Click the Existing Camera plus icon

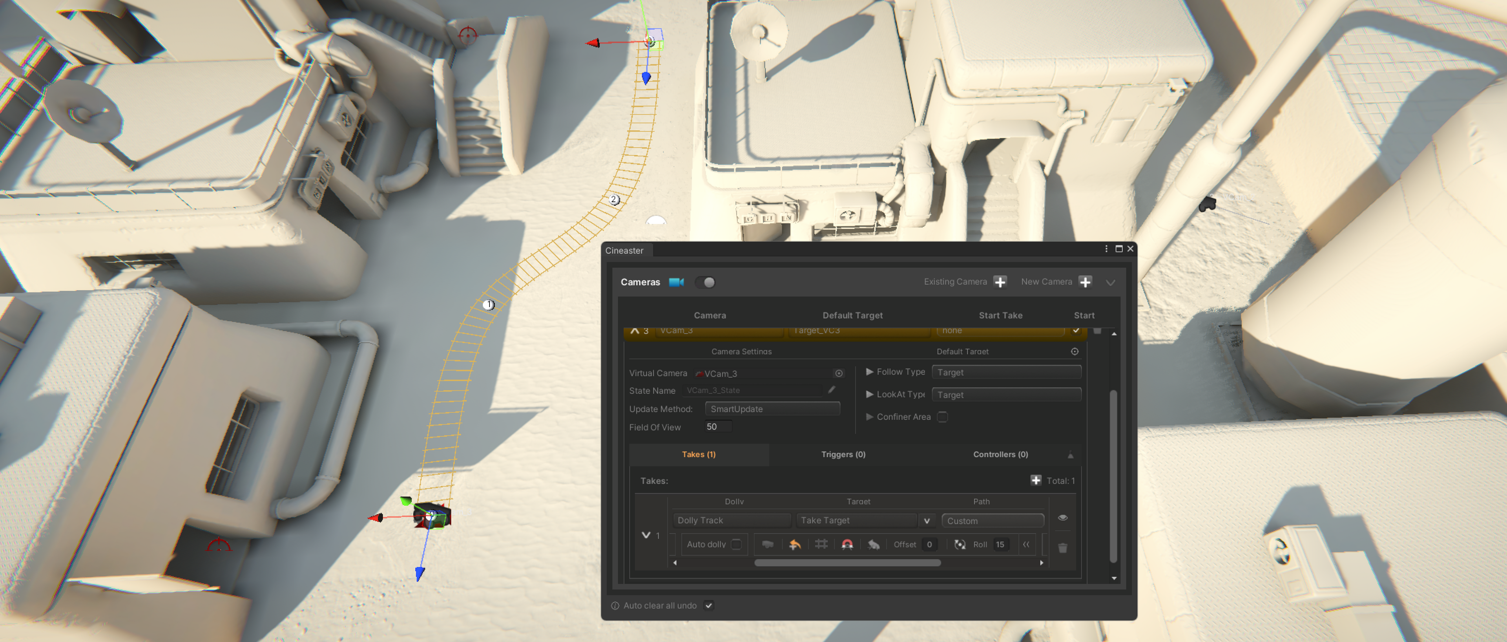click(1000, 282)
